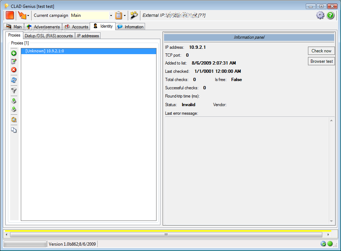341x251 pixels.
Task: Switch to the Main tab
Action: pos(14,27)
